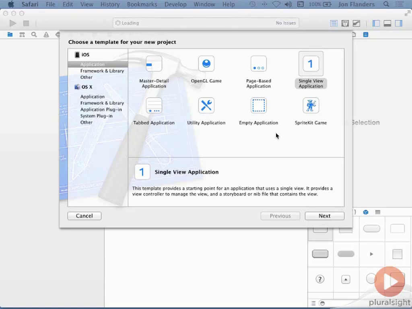Open the Issue navigator warning icon
This screenshot has width=412, height=309.
(x=46, y=35)
